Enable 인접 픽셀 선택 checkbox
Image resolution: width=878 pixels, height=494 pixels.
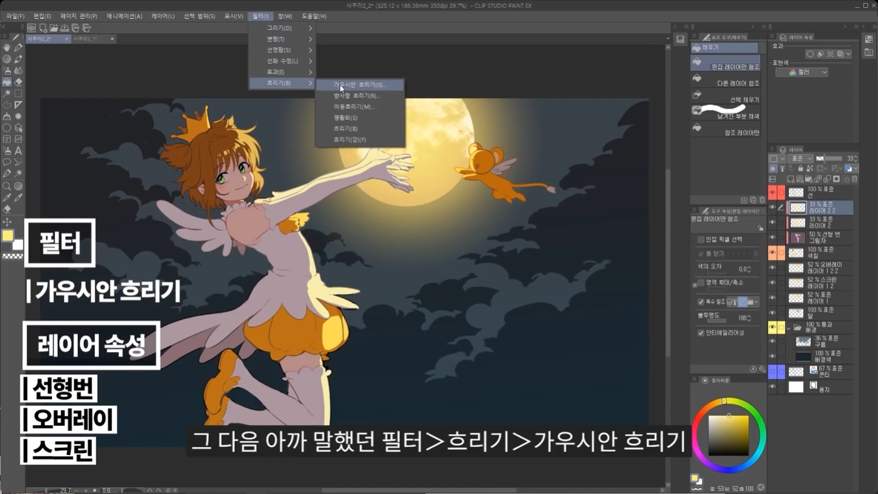701,240
